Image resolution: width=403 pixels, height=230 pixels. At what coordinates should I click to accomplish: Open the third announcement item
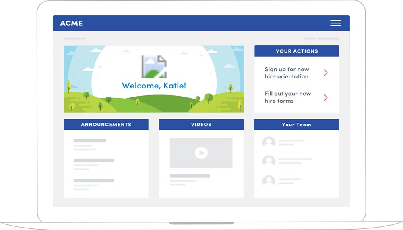tap(93, 184)
